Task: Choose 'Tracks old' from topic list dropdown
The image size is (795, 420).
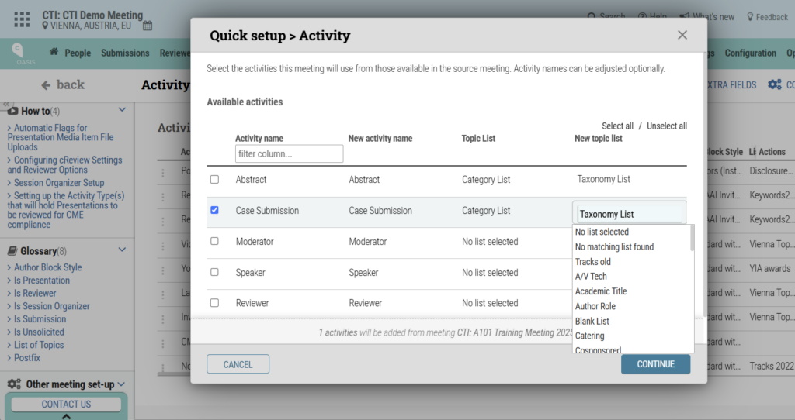Action: 592,262
